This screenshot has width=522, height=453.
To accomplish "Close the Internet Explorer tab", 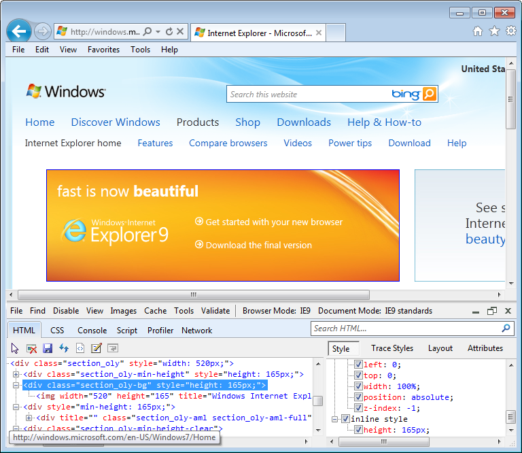I will tap(319, 33).
